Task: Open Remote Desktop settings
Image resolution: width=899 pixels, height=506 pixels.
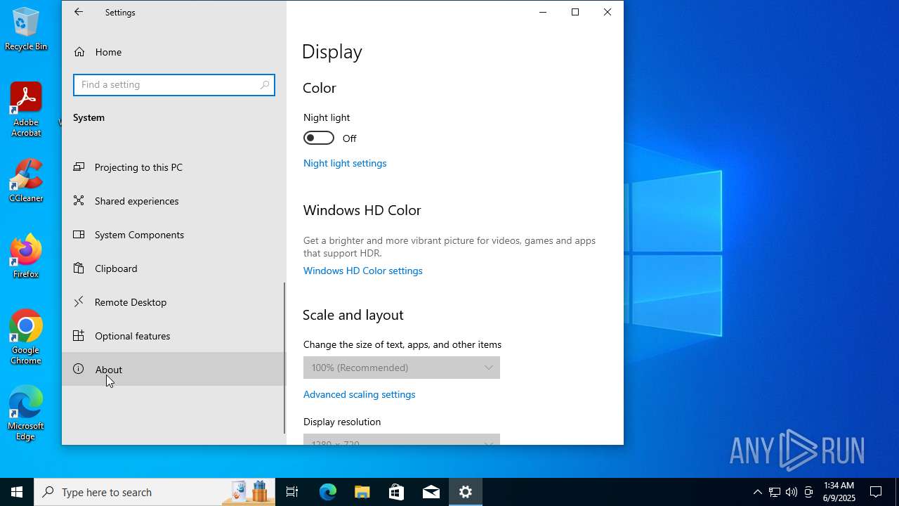Action: coord(173,302)
